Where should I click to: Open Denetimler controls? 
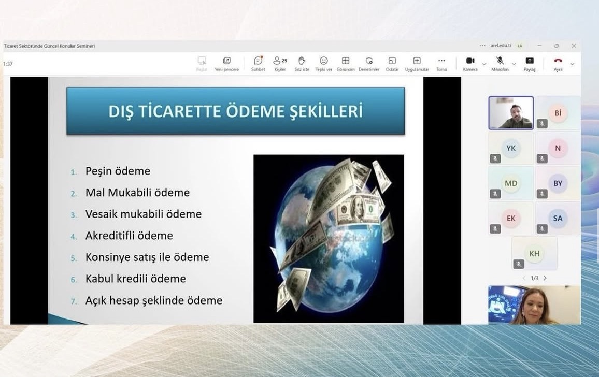pyautogui.click(x=369, y=63)
